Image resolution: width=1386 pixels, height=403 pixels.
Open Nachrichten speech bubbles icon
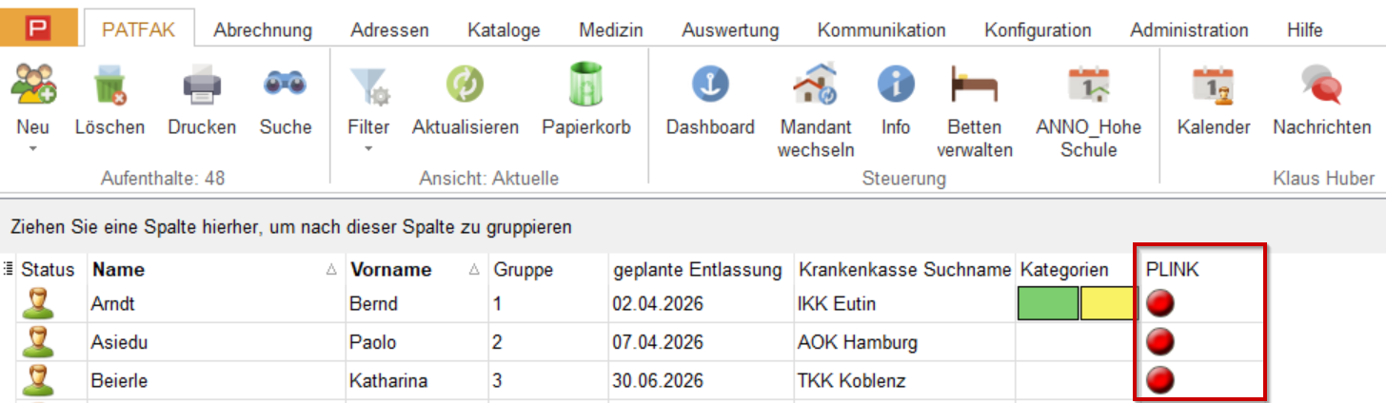click(x=1321, y=87)
